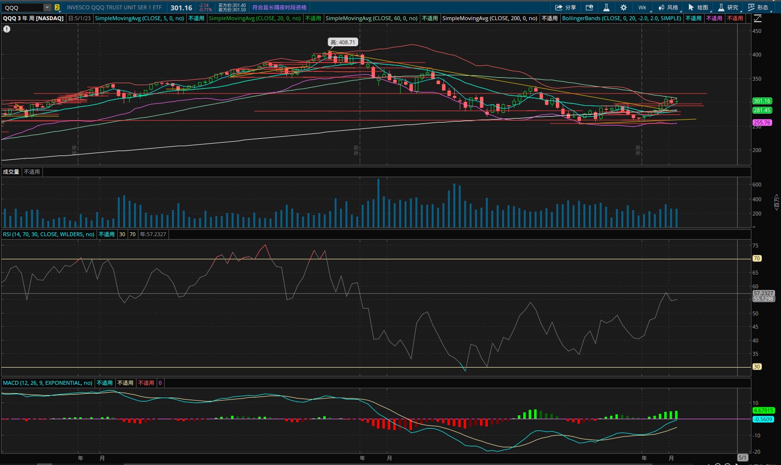The image size is (781, 465).
Task: Click the red 不适用 Bollinger value label
Action: [x=735, y=18]
